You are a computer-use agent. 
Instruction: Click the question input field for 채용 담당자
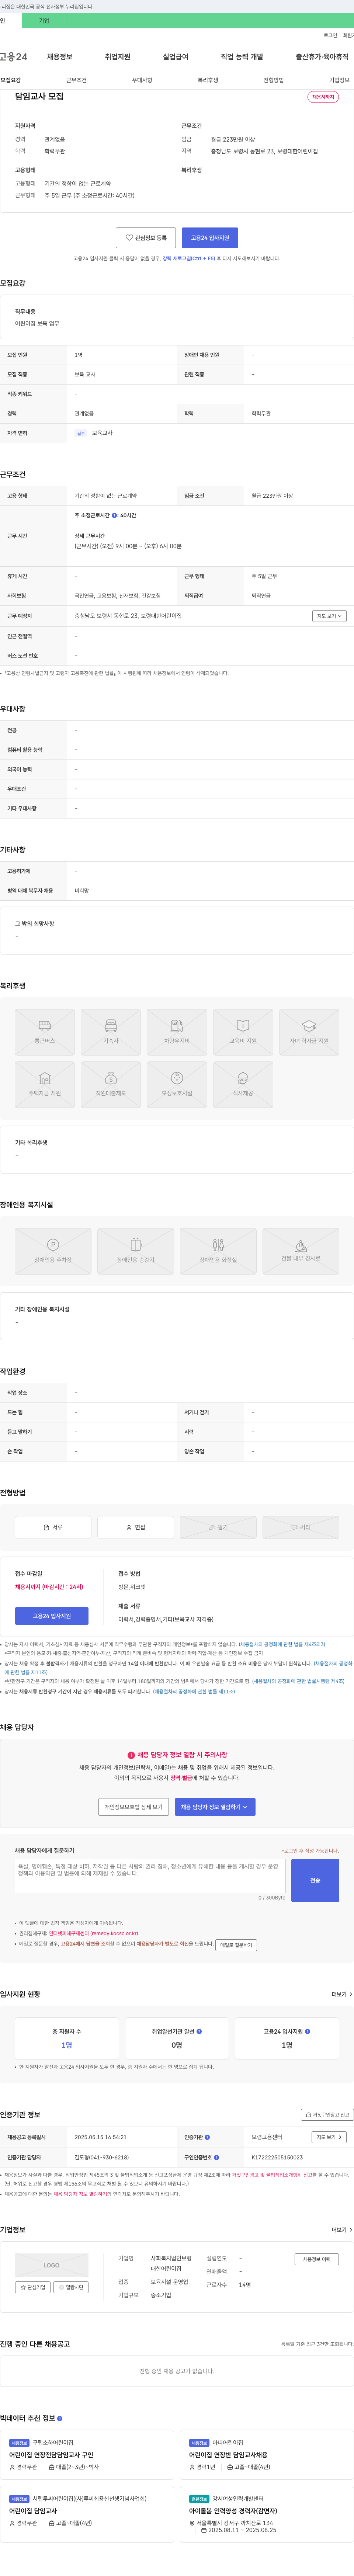pyautogui.click(x=150, y=1876)
